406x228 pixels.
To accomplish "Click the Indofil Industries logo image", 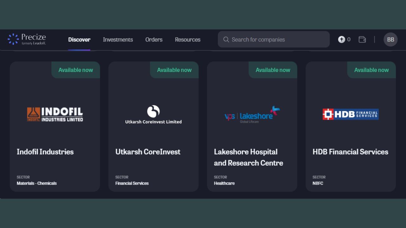I will 55,114.
